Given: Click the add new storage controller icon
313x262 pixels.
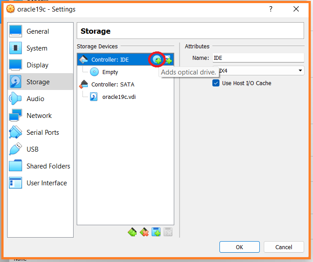Looking at the screenshot, I should click(x=132, y=232).
